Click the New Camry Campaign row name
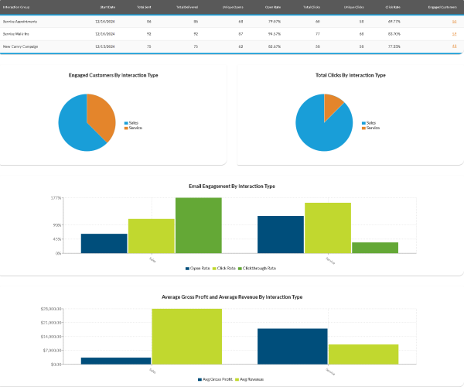464x387 pixels. [20, 46]
